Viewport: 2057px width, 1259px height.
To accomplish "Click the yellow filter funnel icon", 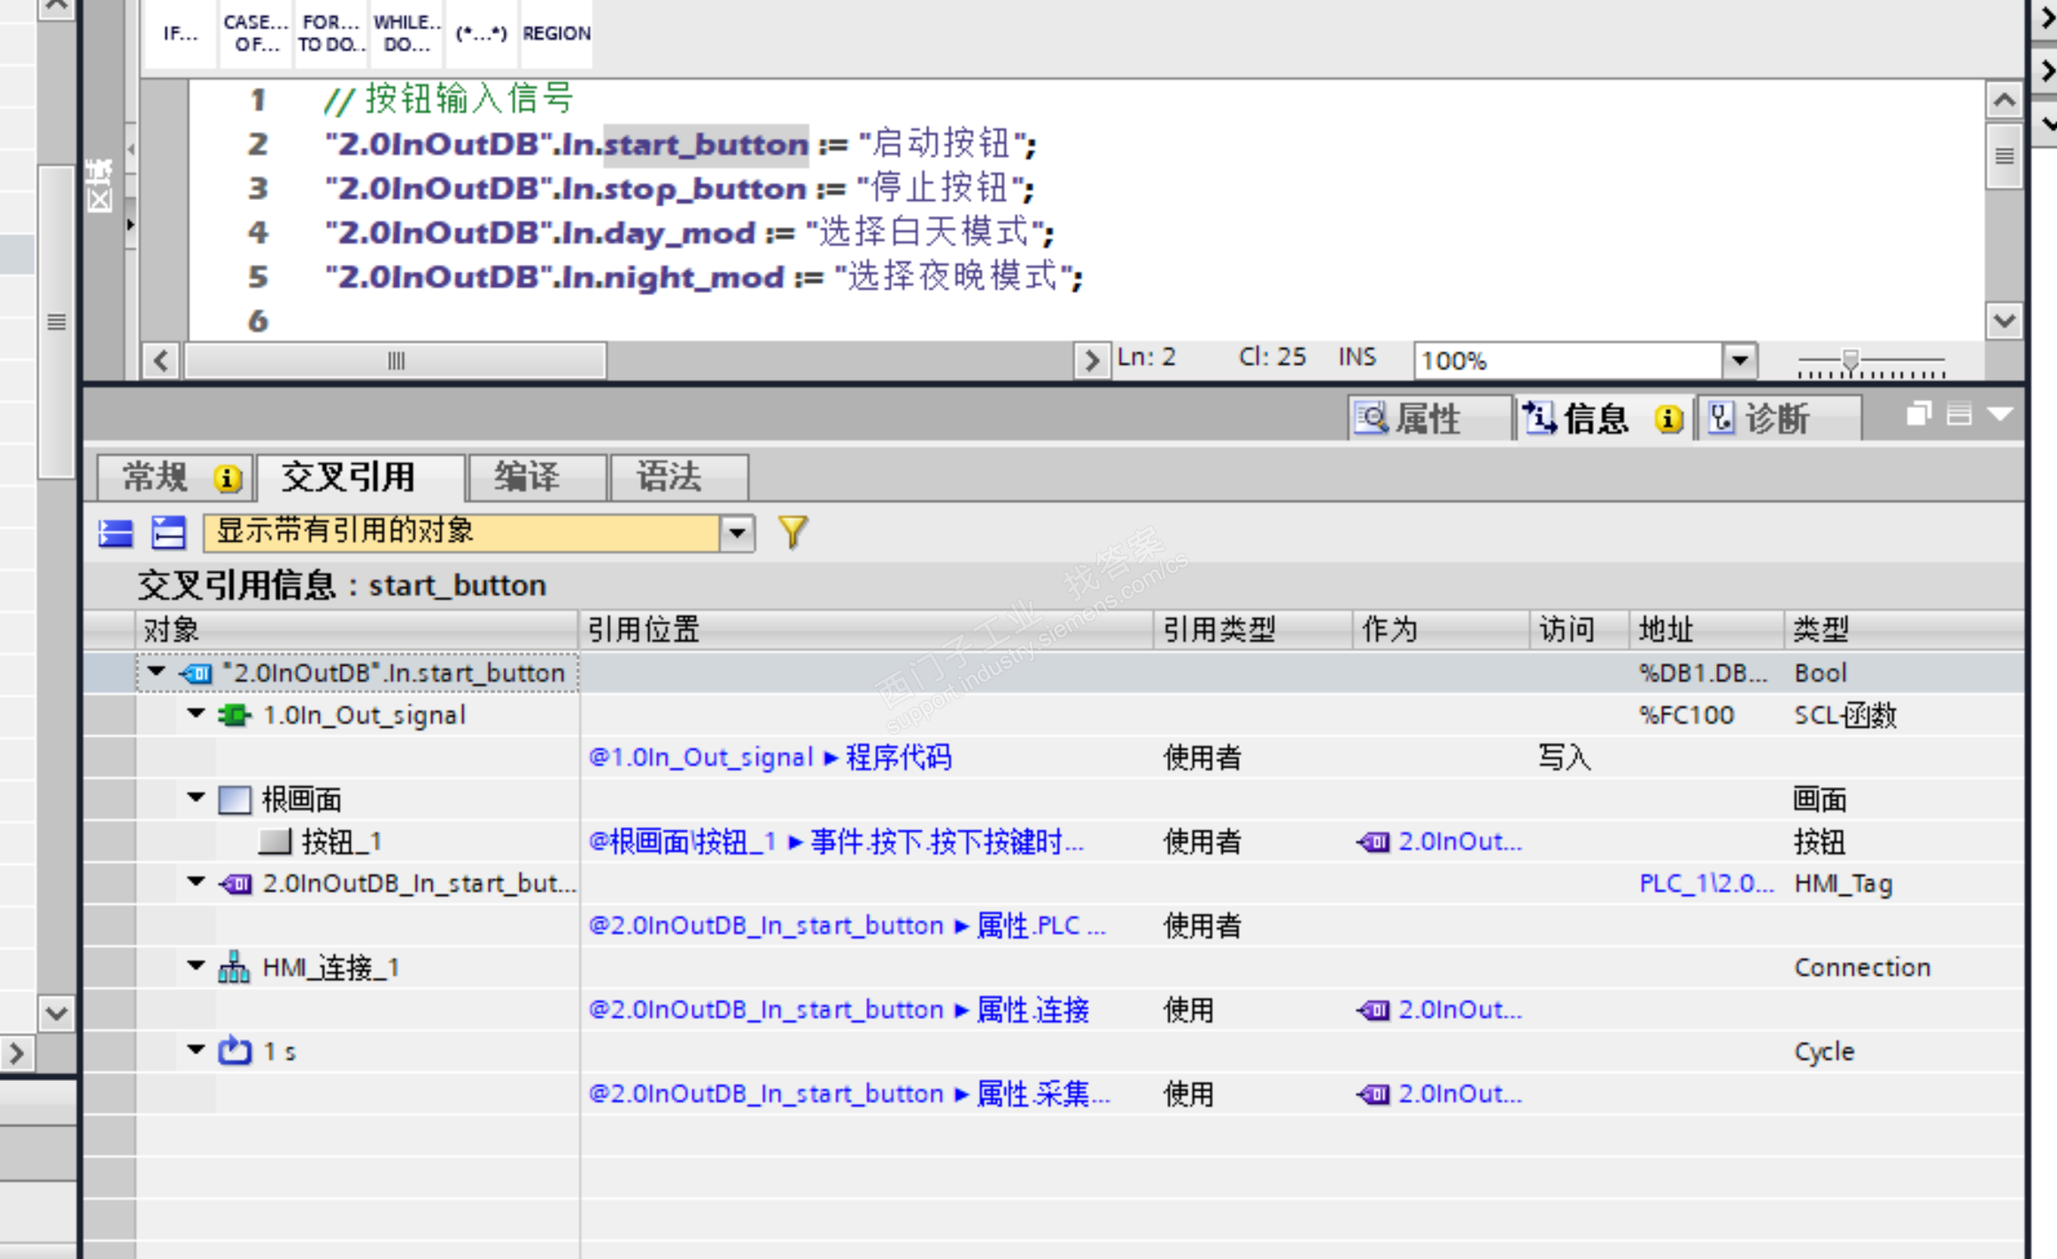I will (x=793, y=532).
